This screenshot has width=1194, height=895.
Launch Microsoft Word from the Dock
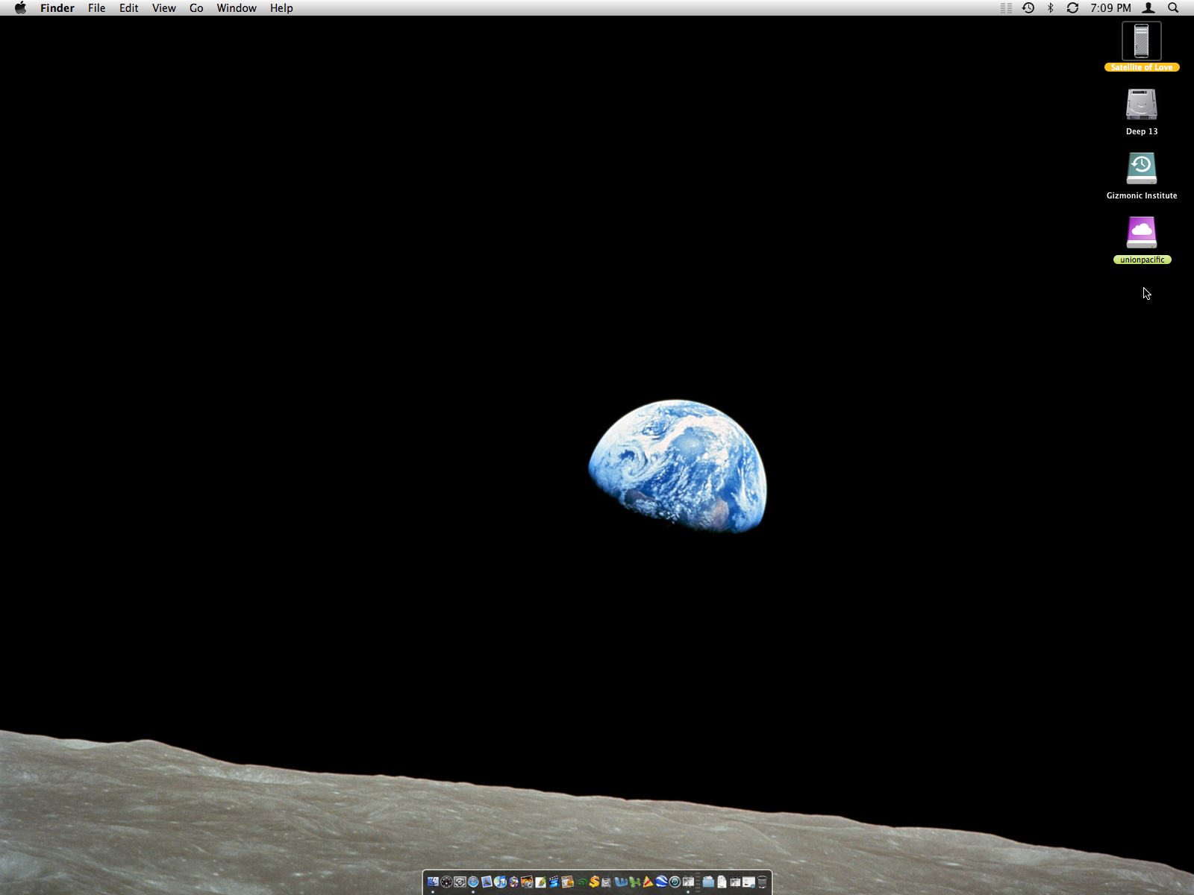[621, 882]
